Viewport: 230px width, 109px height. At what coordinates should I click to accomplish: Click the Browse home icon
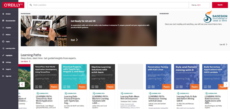[3, 14]
